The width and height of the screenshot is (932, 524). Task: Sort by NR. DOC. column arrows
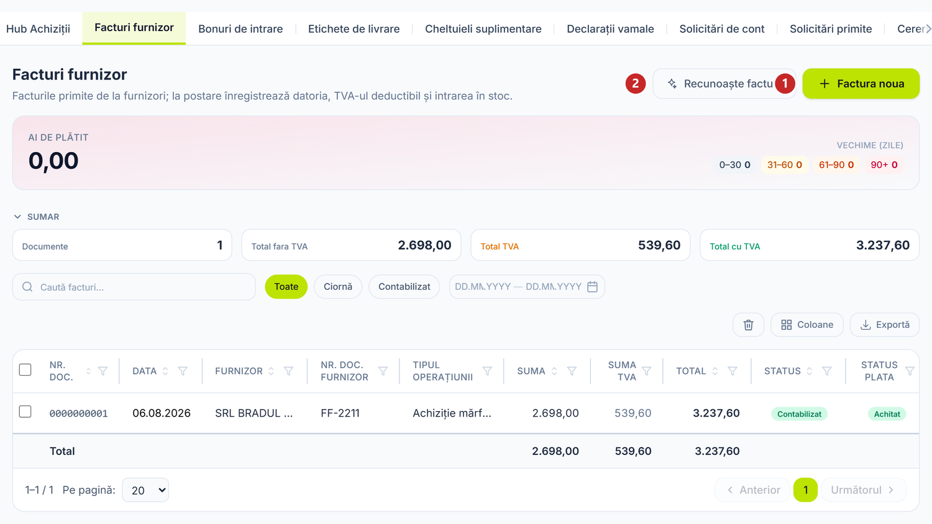(x=88, y=371)
